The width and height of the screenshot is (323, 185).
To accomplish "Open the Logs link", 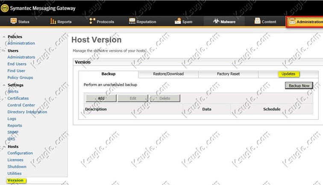I will click(12, 119).
